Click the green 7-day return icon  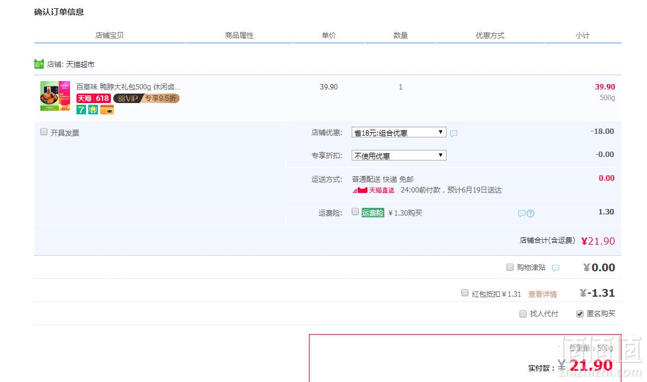point(81,110)
